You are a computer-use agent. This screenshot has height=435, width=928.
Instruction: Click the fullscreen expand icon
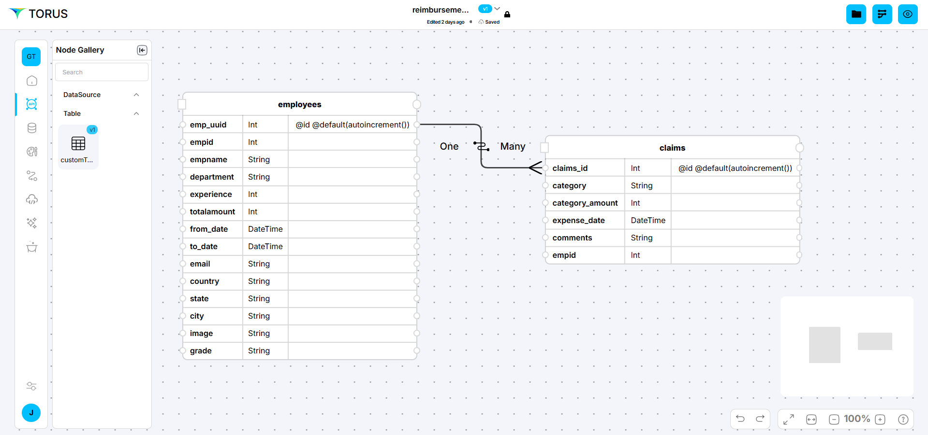point(788,419)
